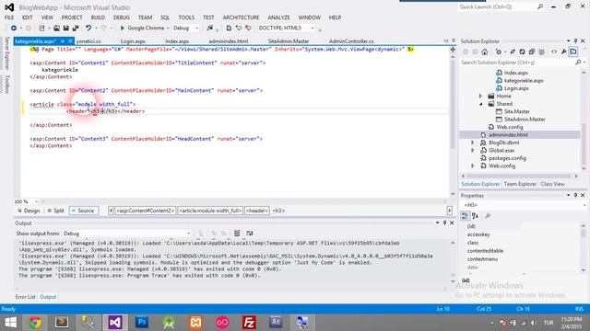Select kategoriekle.aspx in Solution Explorer
The image size is (590, 331).
coord(524,81)
